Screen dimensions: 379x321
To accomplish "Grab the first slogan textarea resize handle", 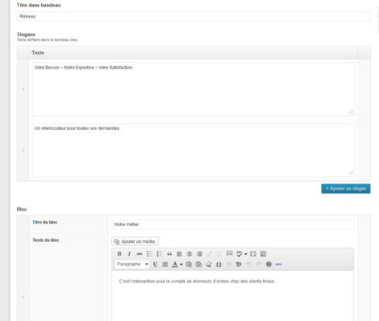I will click(351, 112).
